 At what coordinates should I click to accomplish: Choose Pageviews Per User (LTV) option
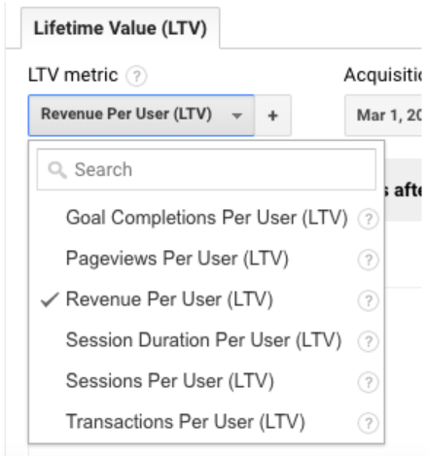pyautogui.click(x=177, y=259)
